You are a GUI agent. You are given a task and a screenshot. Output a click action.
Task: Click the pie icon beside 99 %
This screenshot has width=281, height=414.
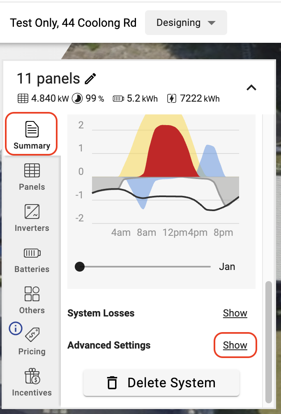coord(77,98)
